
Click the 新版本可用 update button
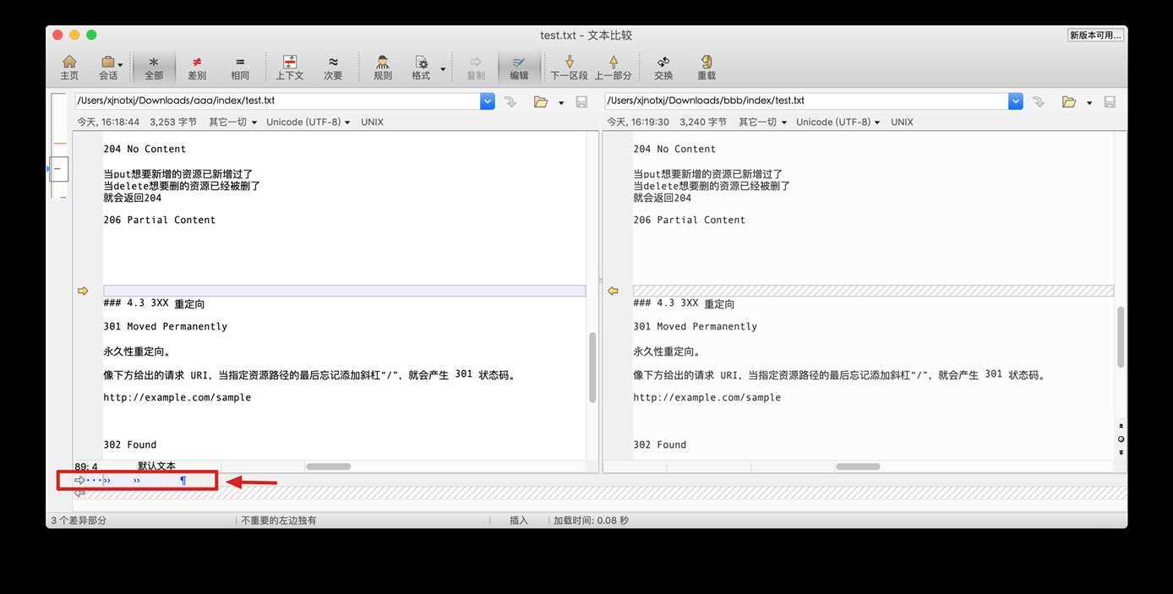(x=1095, y=35)
